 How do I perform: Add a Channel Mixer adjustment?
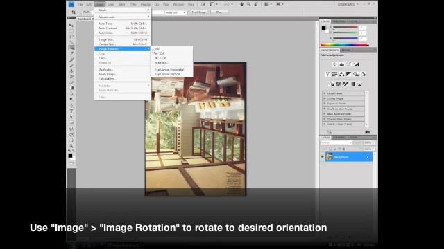(x=363, y=74)
